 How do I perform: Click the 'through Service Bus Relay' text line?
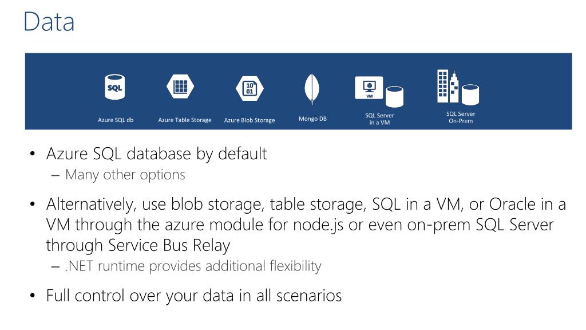(138, 245)
